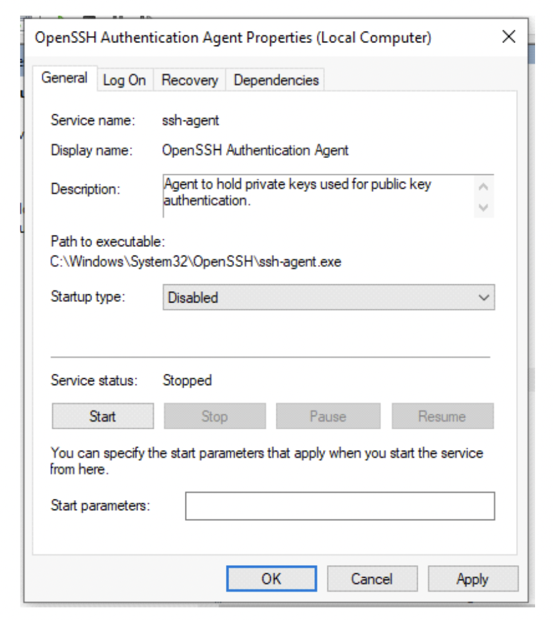The image size is (554, 620).
Task: Start the ssh-agent service
Action: pyautogui.click(x=102, y=417)
